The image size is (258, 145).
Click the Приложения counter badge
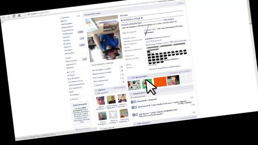(84, 59)
